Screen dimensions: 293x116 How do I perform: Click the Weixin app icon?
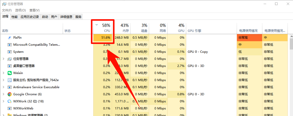(x=9, y=73)
